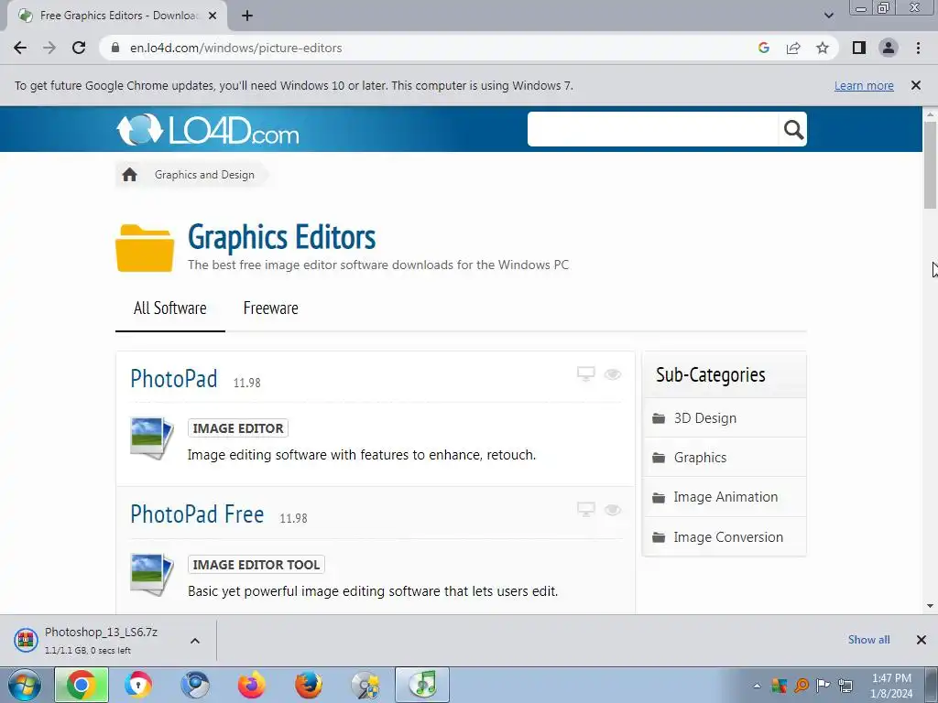Open the Chrome three-dot menu

coord(918,48)
